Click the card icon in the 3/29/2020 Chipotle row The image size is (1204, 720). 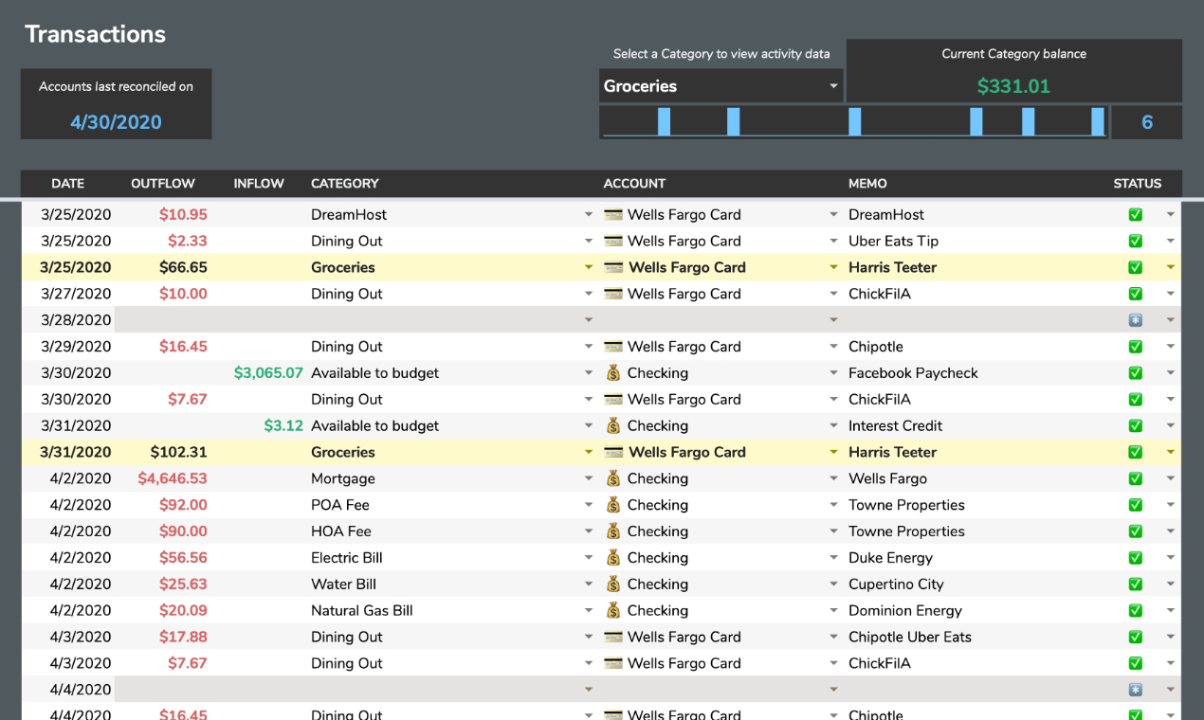pyautogui.click(x=613, y=347)
